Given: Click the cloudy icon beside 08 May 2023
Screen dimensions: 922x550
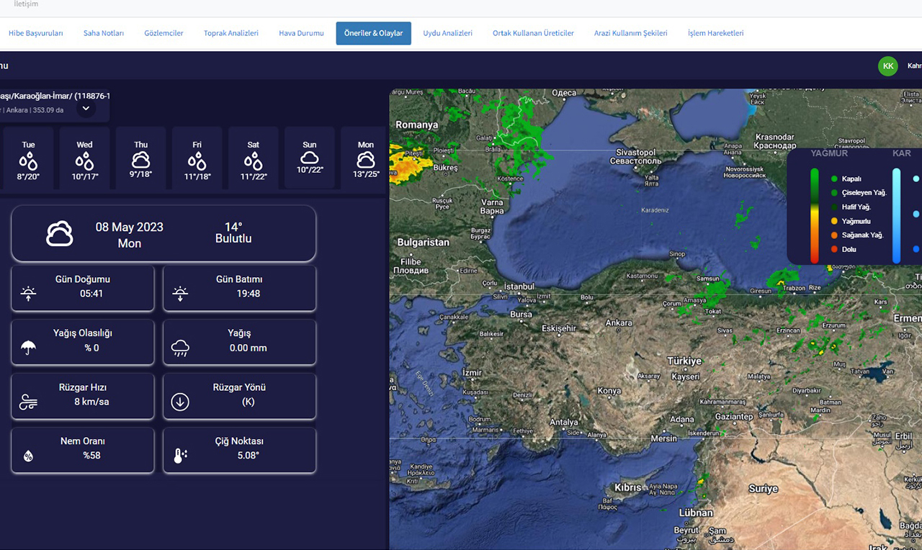Looking at the screenshot, I should (x=60, y=234).
